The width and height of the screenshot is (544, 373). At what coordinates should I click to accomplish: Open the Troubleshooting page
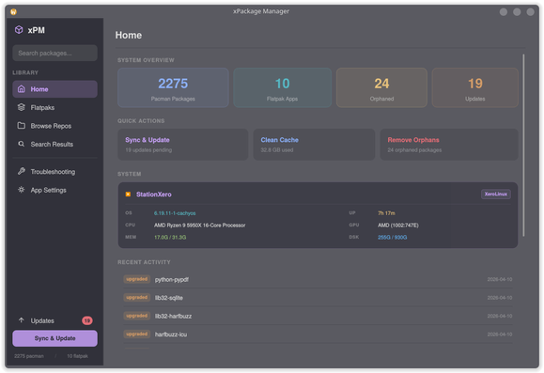pos(54,171)
